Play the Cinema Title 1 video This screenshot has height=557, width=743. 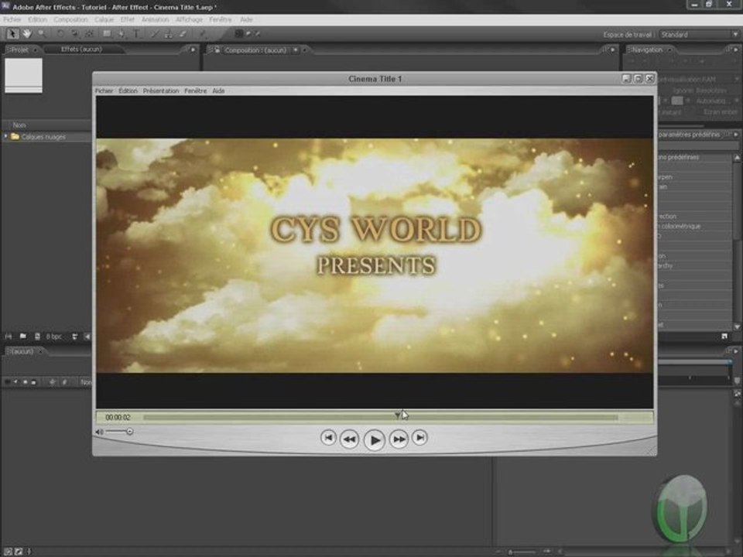(x=375, y=440)
